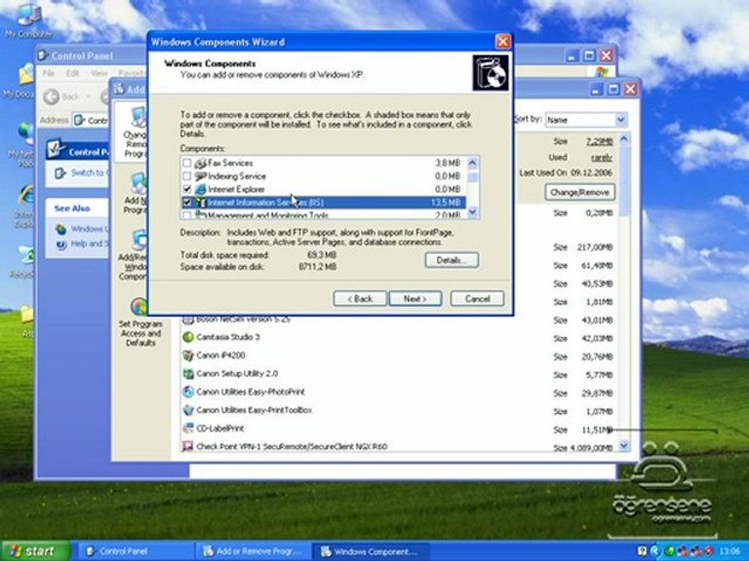749x561 pixels.
Task: Select Check Point VPN-1 SecuRemote entry
Action: (291, 446)
